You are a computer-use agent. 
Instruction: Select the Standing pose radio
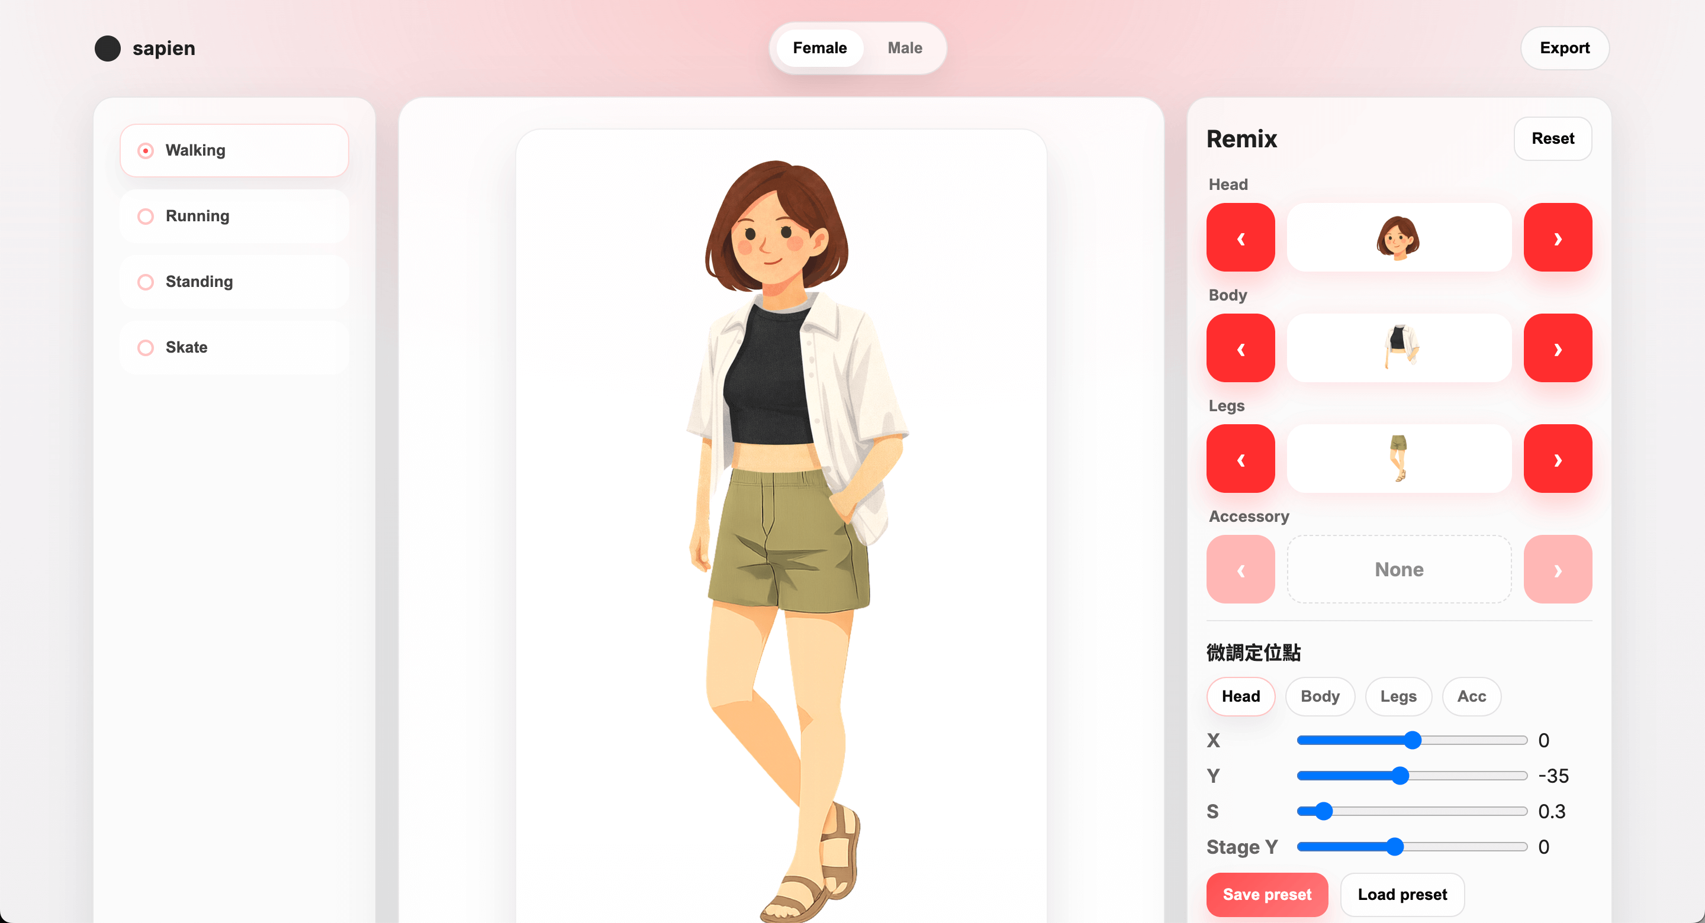coord(146,282)
